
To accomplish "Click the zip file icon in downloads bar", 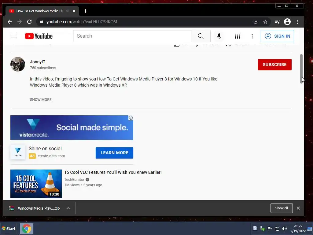I will click(12, 208).
